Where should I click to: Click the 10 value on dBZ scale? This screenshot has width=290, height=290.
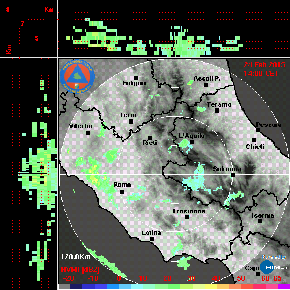(143, 278)
